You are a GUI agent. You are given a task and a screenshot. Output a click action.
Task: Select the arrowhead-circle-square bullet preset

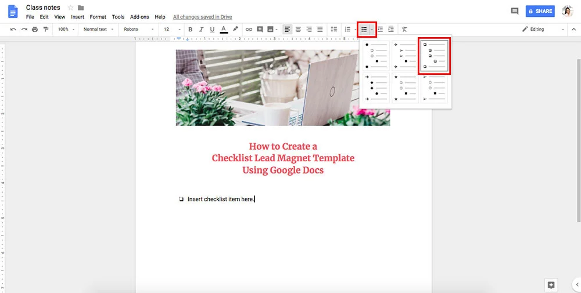click(434, 88)
